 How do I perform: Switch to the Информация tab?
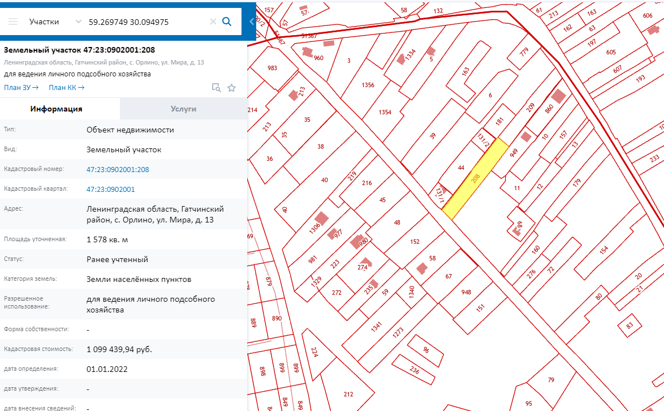tap(57, 109)
